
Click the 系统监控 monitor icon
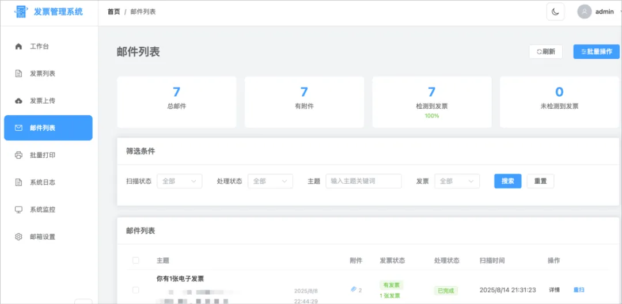[18, 210]
